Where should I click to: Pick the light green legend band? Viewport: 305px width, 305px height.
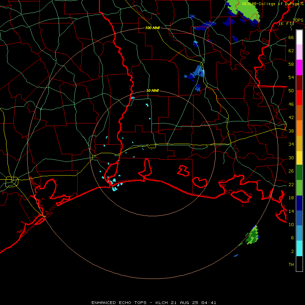(x=299, y=188)
